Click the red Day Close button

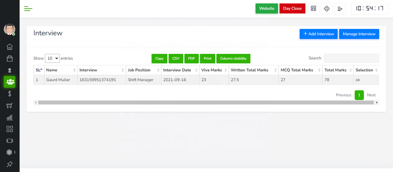pyautogui.click(x=292, y=9)
